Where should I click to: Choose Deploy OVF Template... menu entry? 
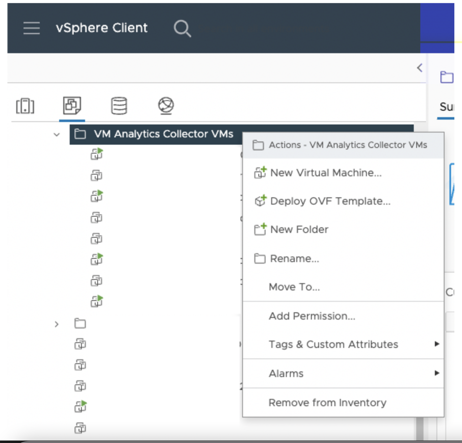click(x=343, y=201)
